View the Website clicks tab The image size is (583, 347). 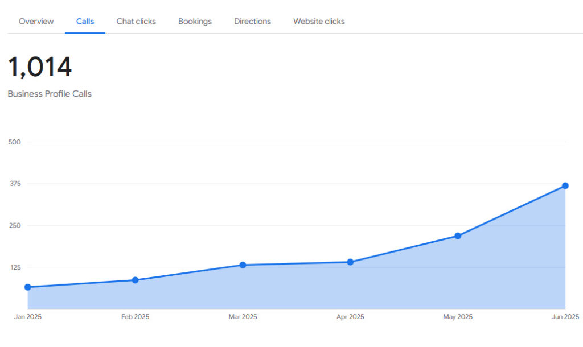[319, 22]
